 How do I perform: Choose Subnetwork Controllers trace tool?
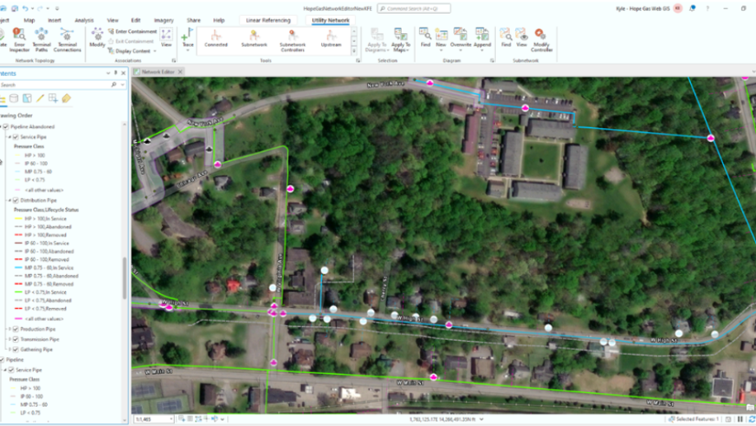click(x=293, y=40)
